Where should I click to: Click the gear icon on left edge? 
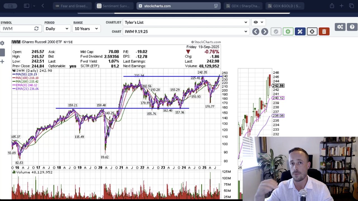2,43
